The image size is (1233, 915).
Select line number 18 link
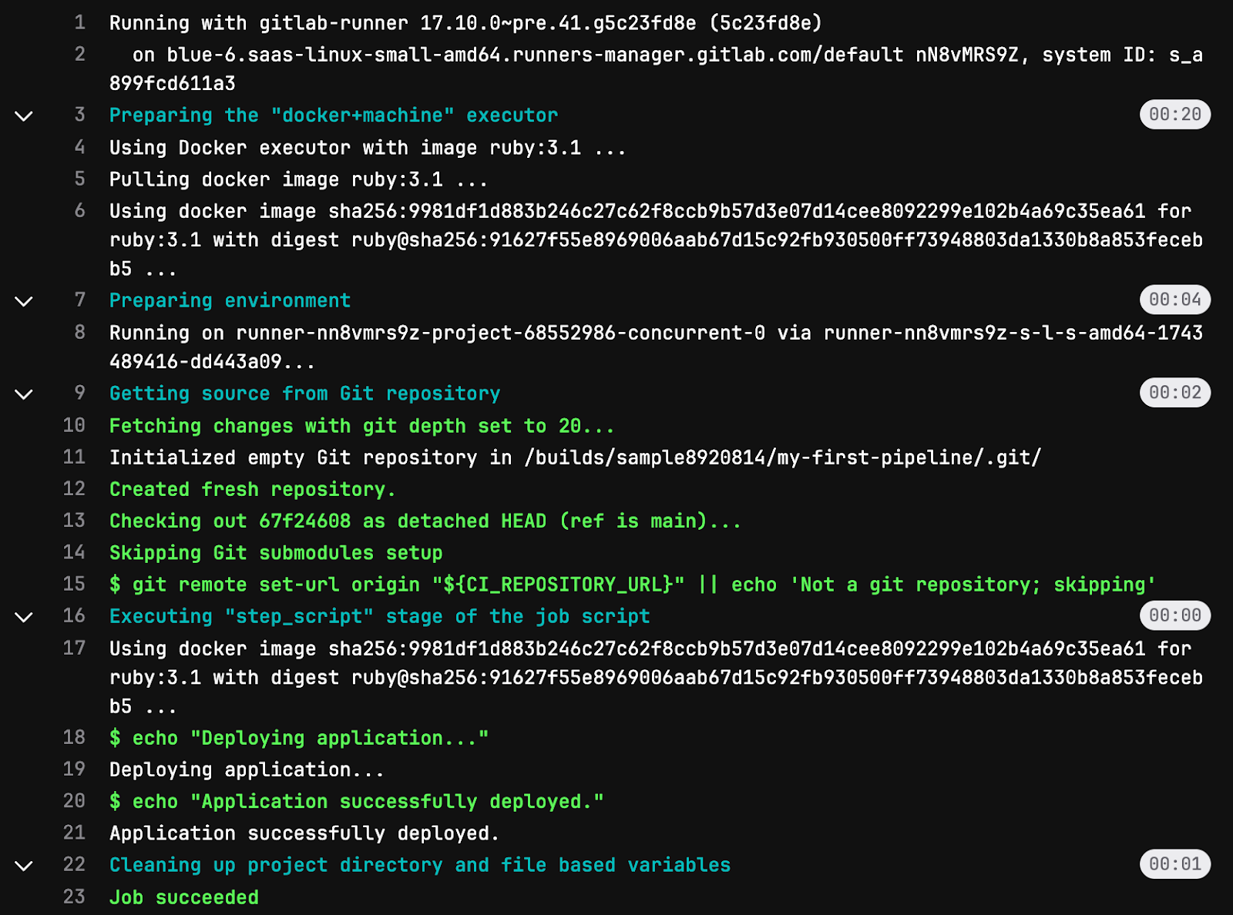[74, 737]
